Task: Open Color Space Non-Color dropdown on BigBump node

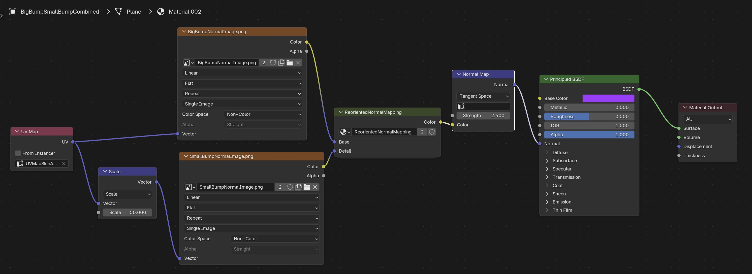Action: (x=263, y=114)
